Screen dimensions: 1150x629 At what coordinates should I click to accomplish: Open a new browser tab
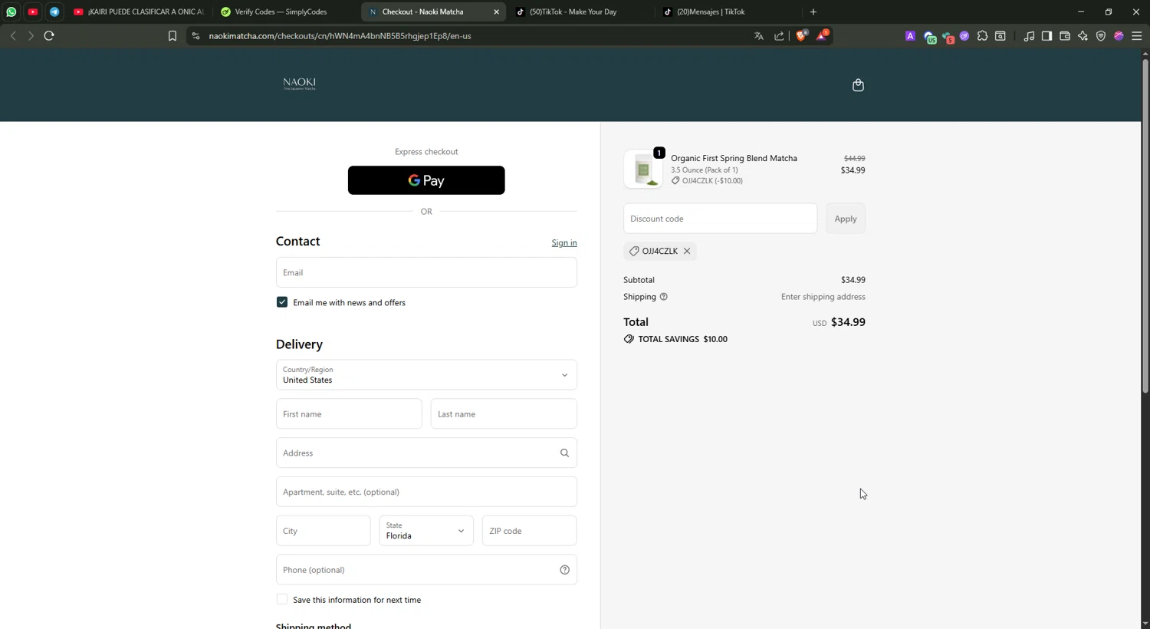(813, 12)
